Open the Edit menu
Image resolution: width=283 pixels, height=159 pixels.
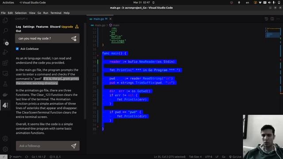10,13
